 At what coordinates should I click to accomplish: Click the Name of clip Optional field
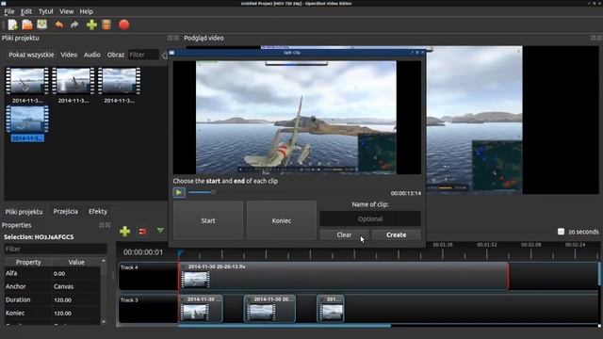click(x=370, y=218)
